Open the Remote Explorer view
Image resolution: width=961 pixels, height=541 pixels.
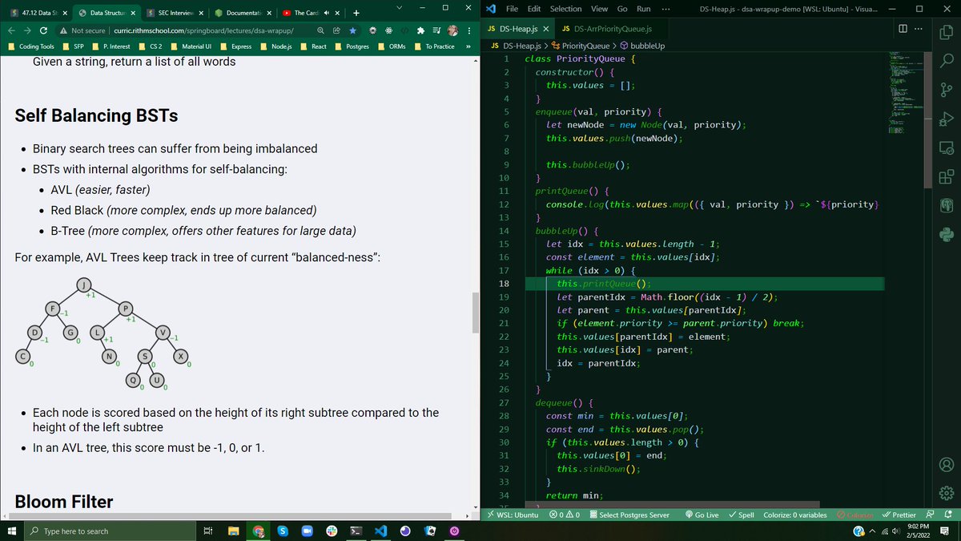[x=946, y=147]
